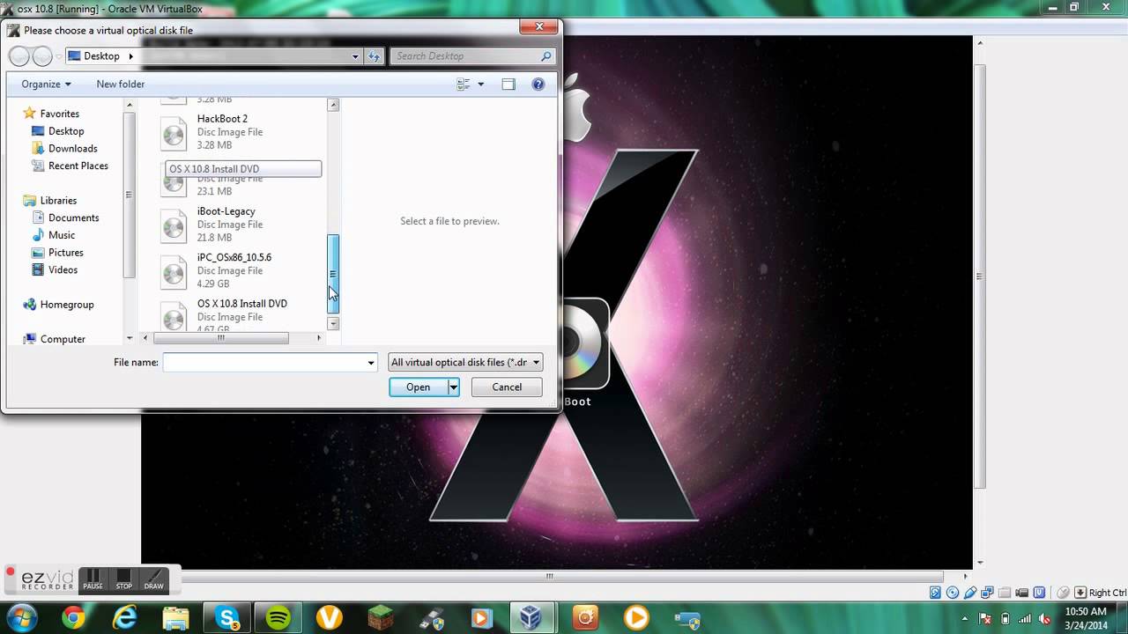The width and height of the screenshot is (1128, 634).
Task: Toggle the preview pane button
Action: (508, 85)
